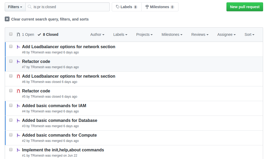266x159 pixels.
Task: Open the Milestones page button
Action: point(160,7)
